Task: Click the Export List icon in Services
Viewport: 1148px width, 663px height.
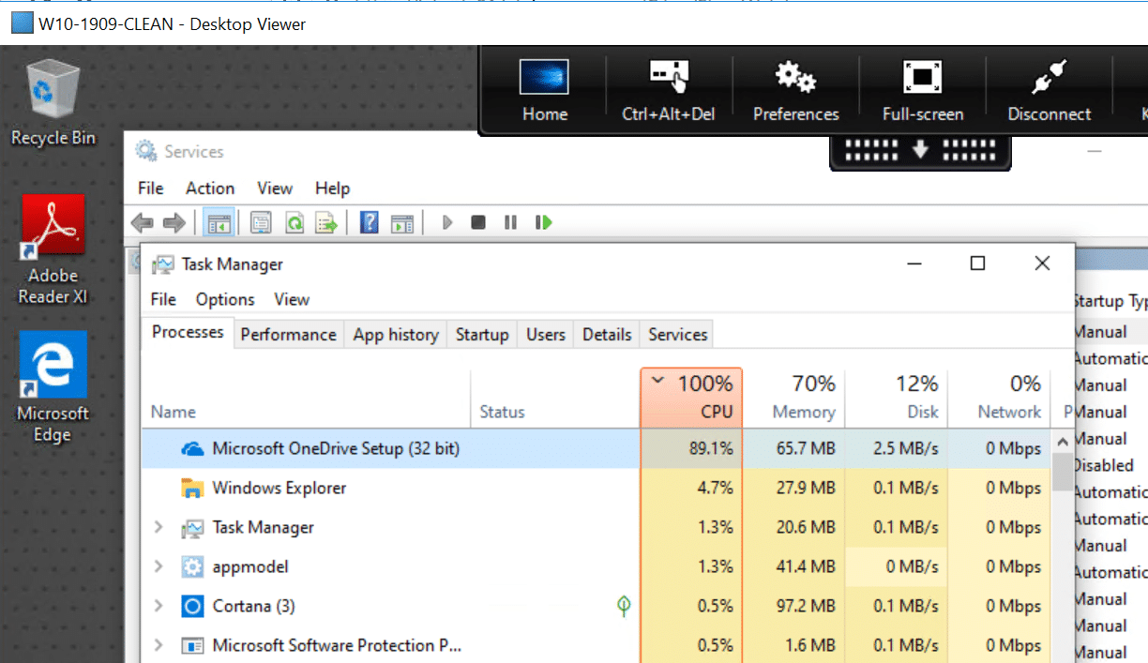Action: coord(325,223)
